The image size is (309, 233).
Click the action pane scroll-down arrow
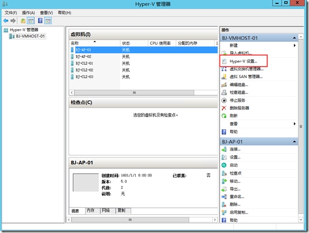(301, 220)
